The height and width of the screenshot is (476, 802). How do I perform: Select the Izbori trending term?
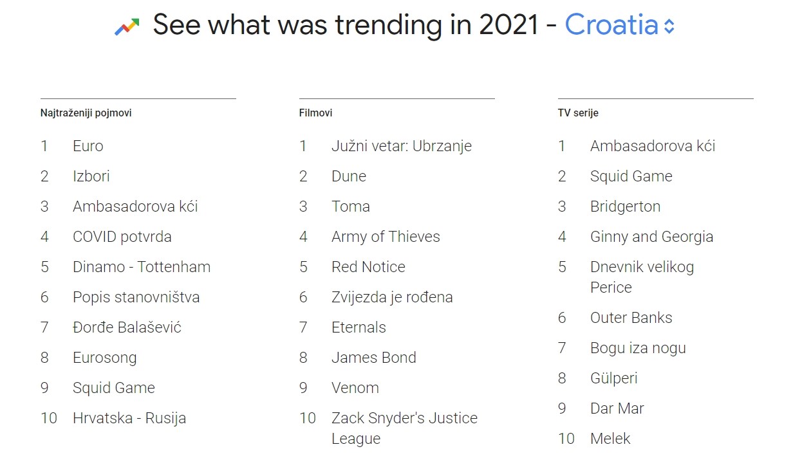(91, 176)
